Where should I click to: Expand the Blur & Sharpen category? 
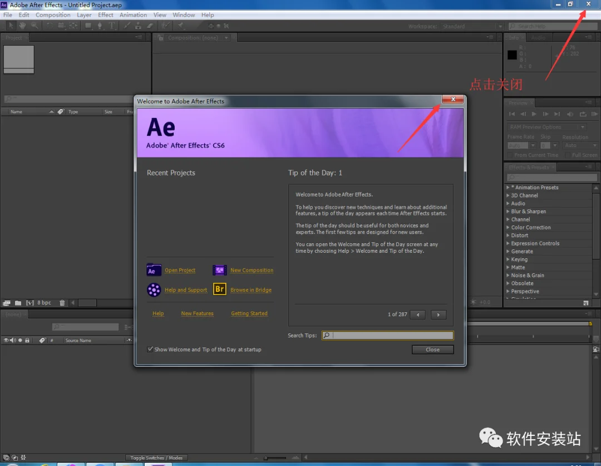pyautogui.click(x=508, y=212)
